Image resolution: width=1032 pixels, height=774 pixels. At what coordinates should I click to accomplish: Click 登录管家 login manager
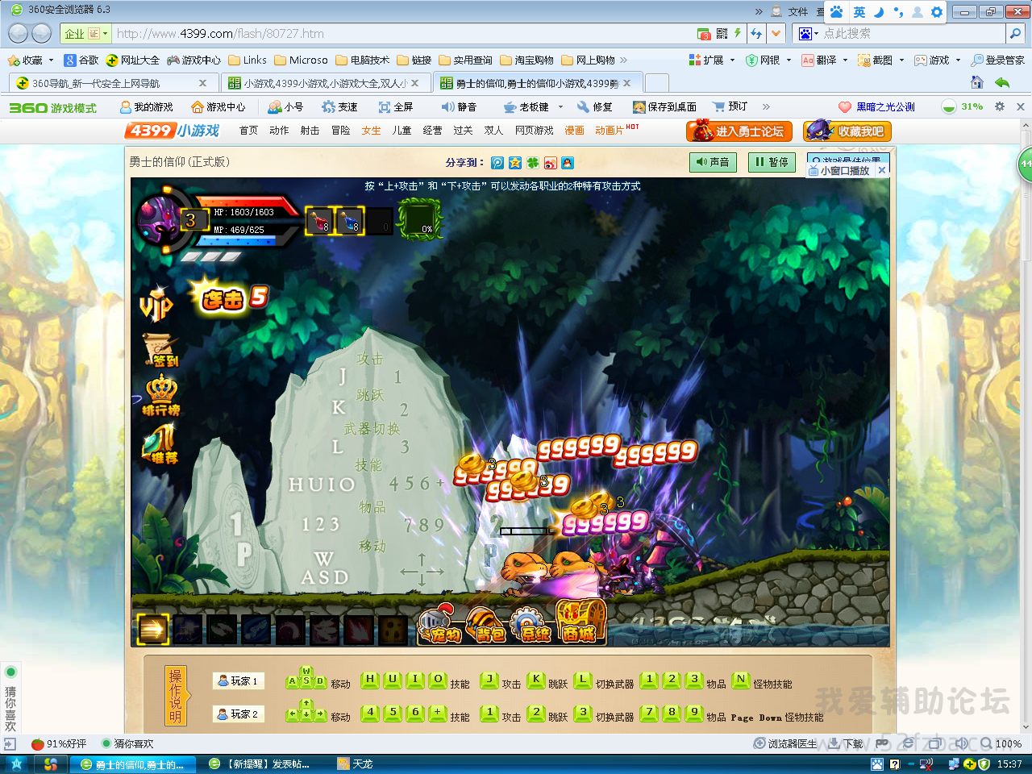[x=997, y=60]
